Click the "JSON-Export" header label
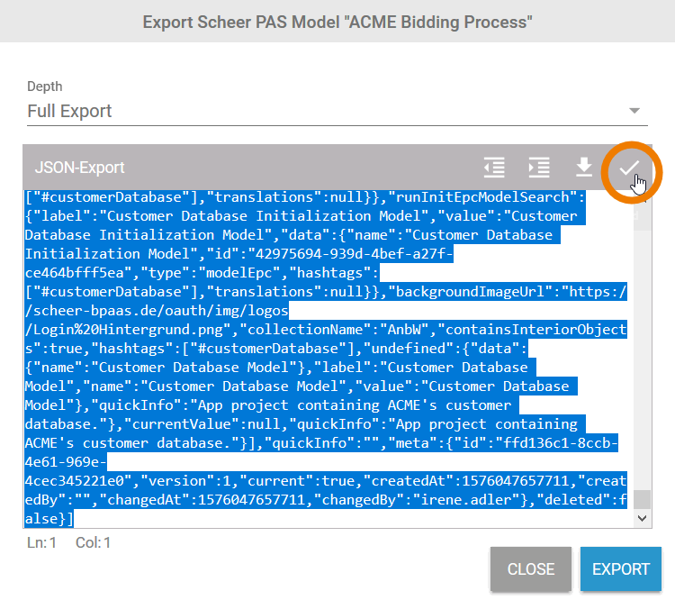This screenshot has height=600, width=675. click(79, 168)
